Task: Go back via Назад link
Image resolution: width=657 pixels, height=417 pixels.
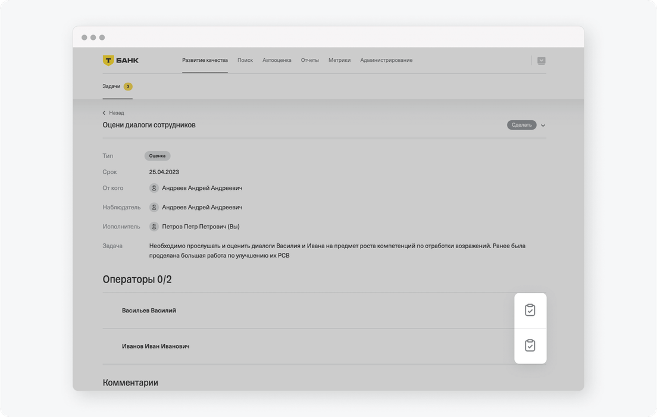Action: 117,113
